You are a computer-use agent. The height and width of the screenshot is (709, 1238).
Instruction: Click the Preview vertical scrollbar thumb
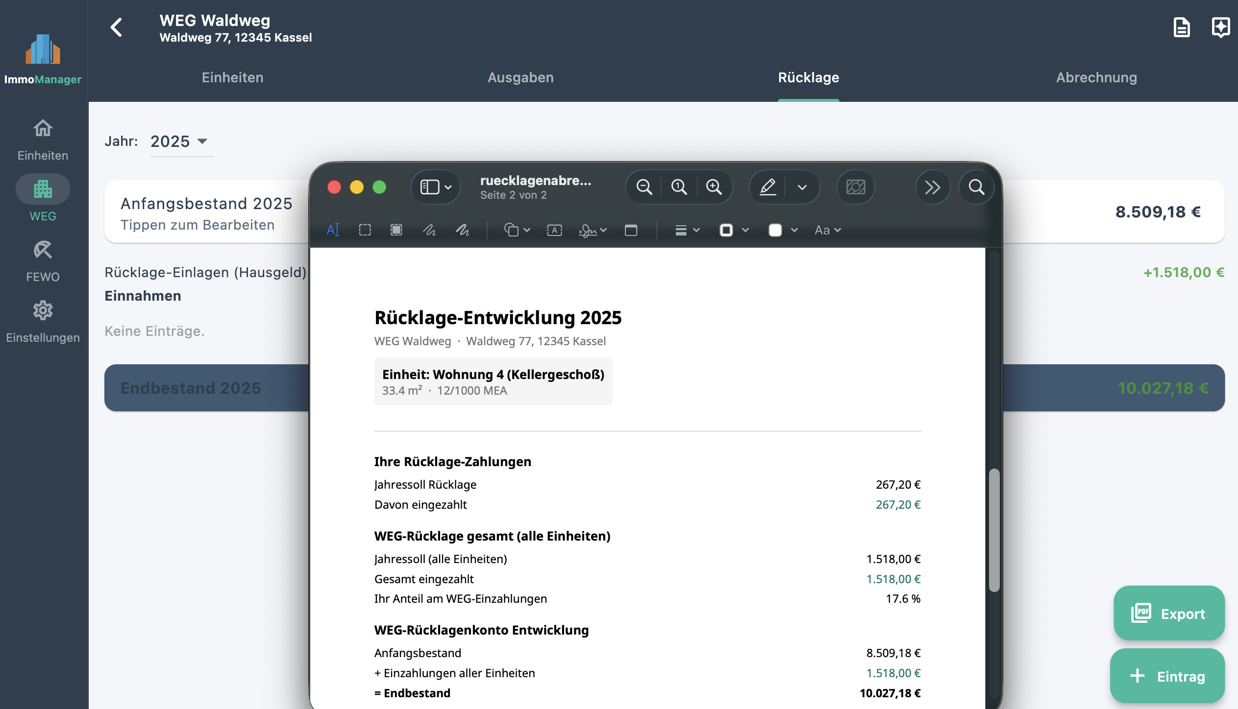click(x=994, y=530)
